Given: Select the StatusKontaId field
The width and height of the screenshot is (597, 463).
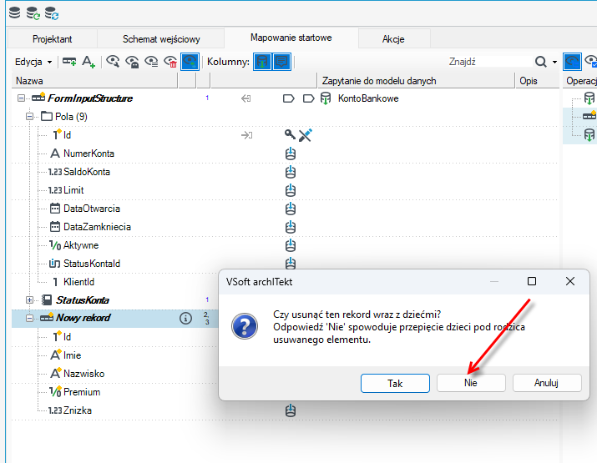Looking at the screenshot, I should (92, 264).
